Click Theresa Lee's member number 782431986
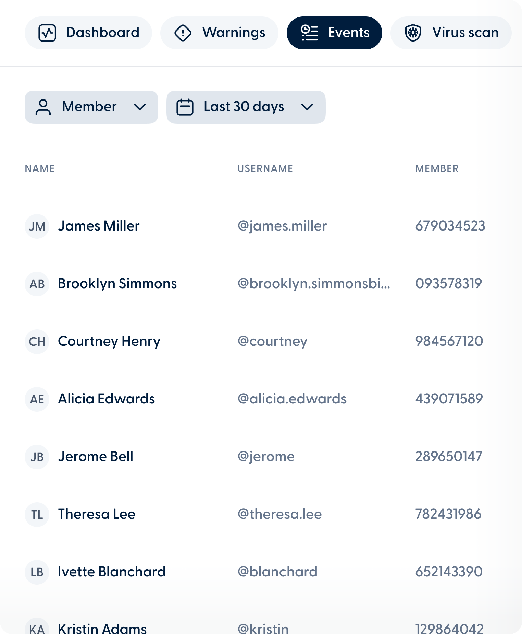The height and width of the screenshot is (634, 522). (448, 514)
